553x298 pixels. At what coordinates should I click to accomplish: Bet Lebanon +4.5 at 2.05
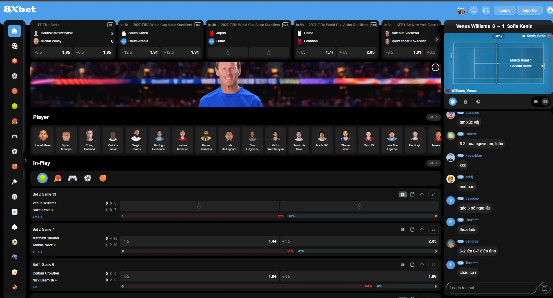click(357, 52)
